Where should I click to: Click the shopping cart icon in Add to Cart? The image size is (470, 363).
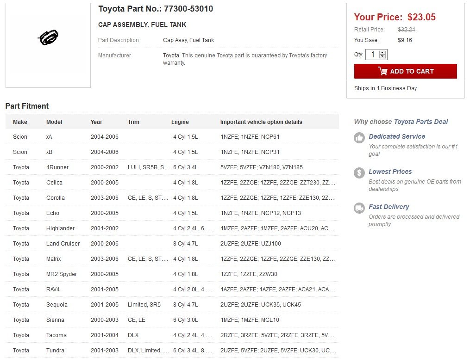(x=382, y=71)
